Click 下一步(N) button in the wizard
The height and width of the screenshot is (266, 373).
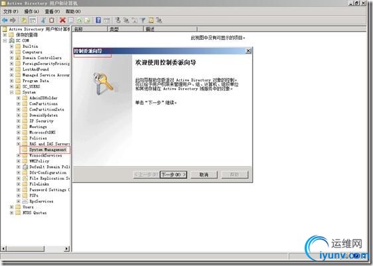click(x=173, y=174)
